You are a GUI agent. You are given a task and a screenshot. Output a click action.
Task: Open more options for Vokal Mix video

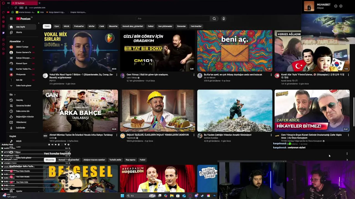tap(116, 75)
